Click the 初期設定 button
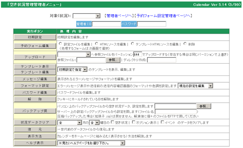 35,37
